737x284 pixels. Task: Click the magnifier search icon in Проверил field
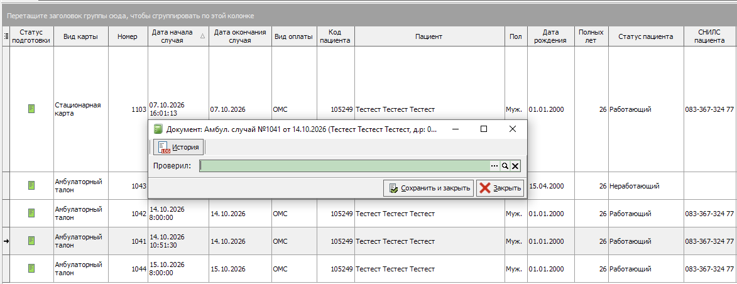[505, 166]
